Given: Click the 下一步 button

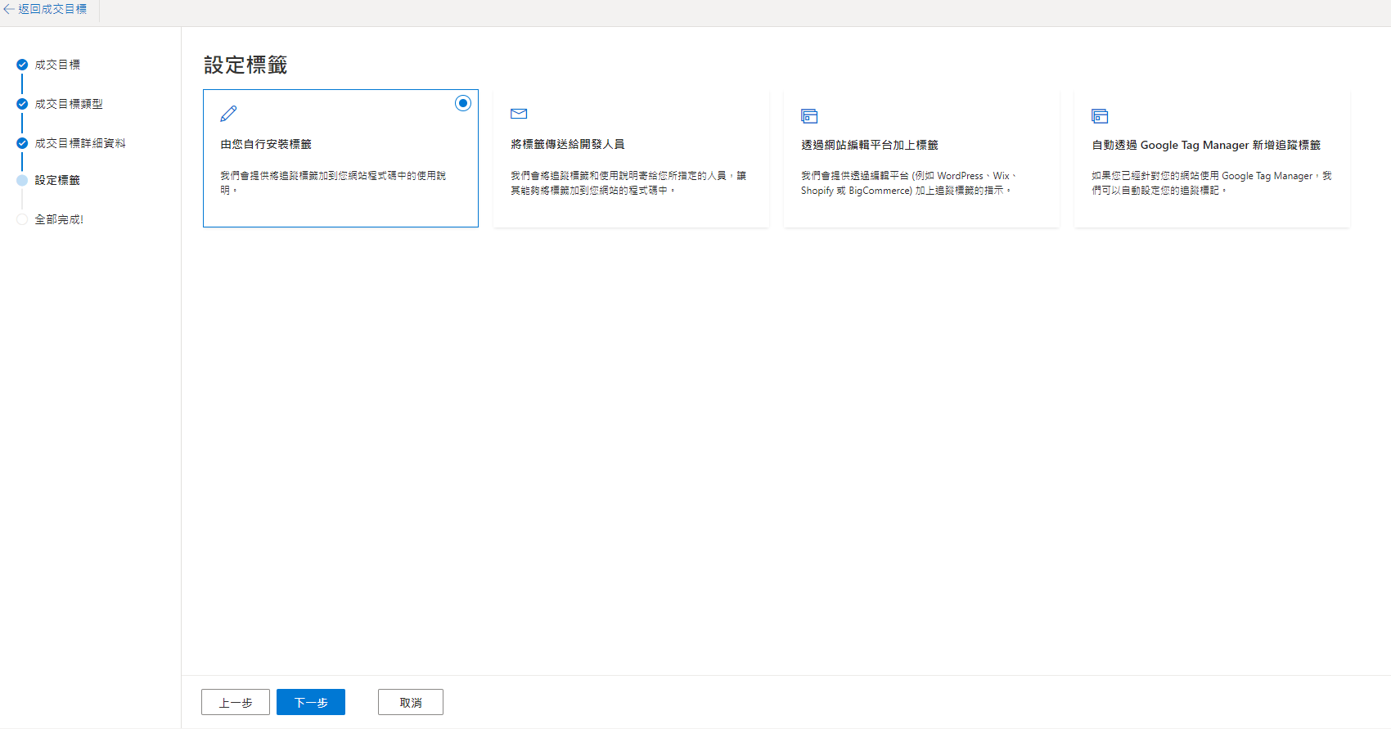Looking at the screenshot, I should point(311,702).
